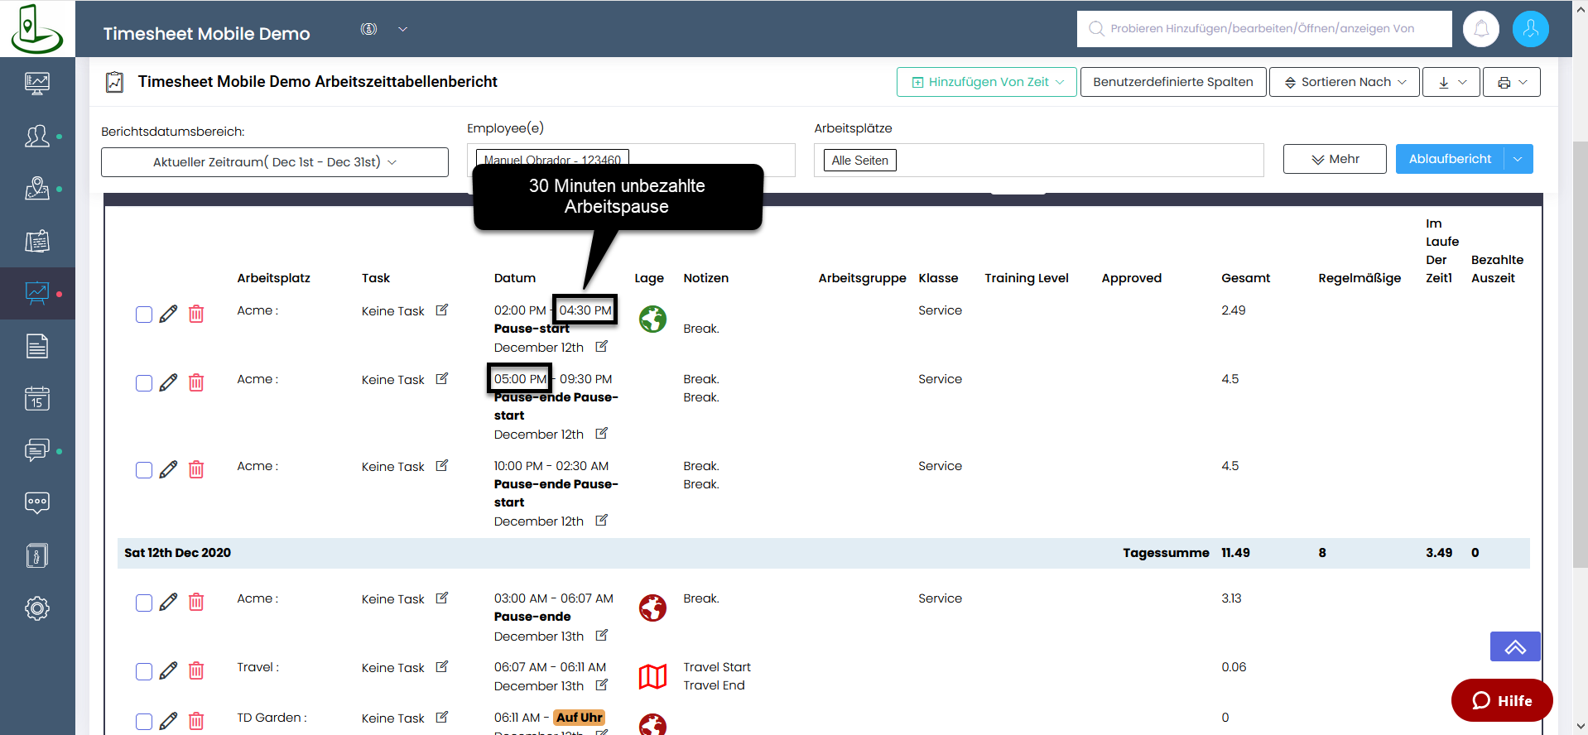Open the calendar icon in sidebar
The height and width of the screenshot is (735, 1588).
(37, 399)
